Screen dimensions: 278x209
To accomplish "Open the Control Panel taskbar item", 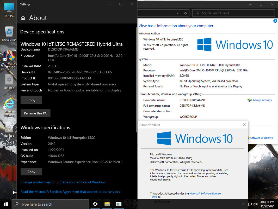I will [x=119, y=204].
